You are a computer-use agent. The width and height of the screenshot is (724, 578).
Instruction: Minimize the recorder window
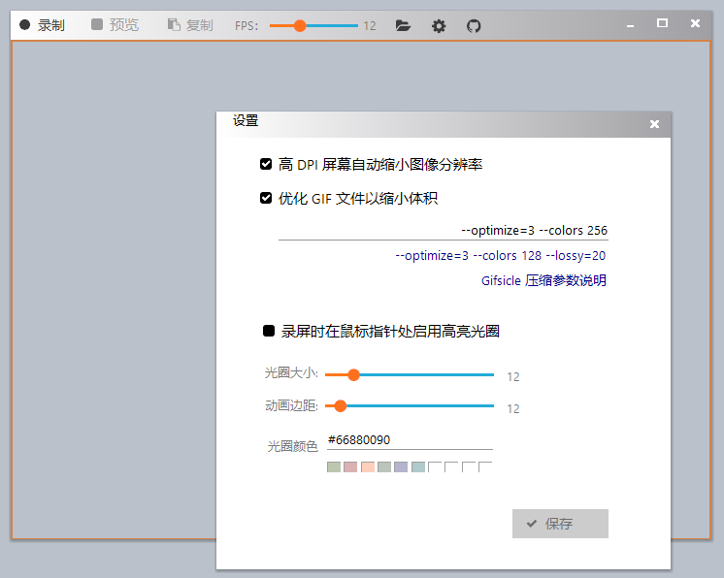pyautogui.click(x=631, y=23)
